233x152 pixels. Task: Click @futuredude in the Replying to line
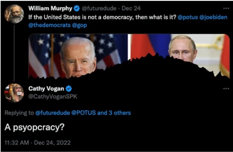pyautogui.click(x=53, y=113)
